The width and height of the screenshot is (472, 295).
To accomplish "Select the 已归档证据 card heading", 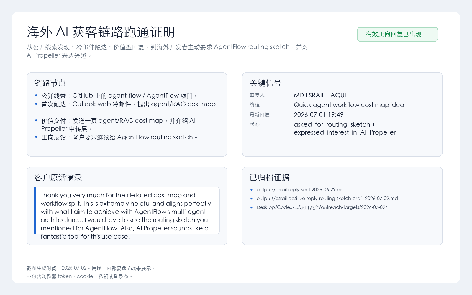I will click(269, 178).
